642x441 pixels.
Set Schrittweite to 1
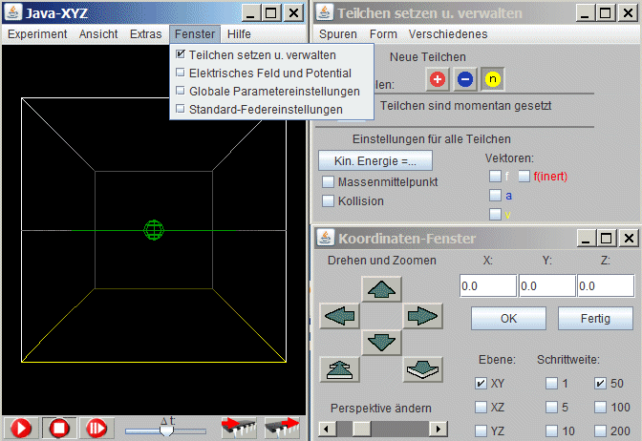(551, 384)
